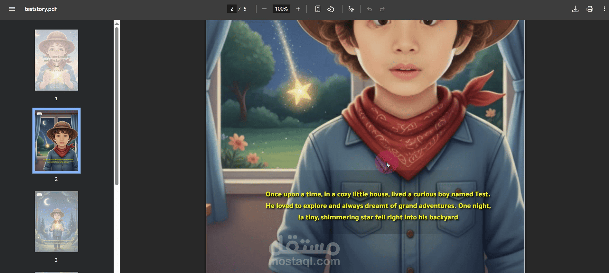Open the more actions menu
Viewport: 609px width, 273px height.
point(604,9)
